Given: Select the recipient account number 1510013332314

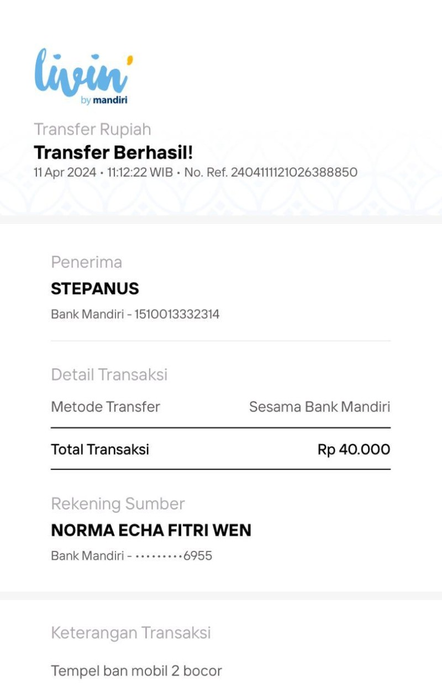Looking at the screenshot, I should coord(177,315).
